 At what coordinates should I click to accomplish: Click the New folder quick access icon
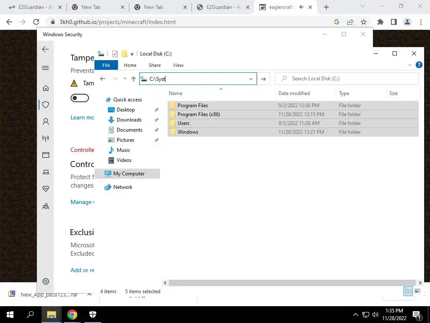[x=124, y=54]
